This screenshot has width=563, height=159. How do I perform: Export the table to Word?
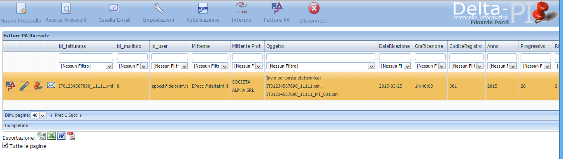tap(61, 136)
